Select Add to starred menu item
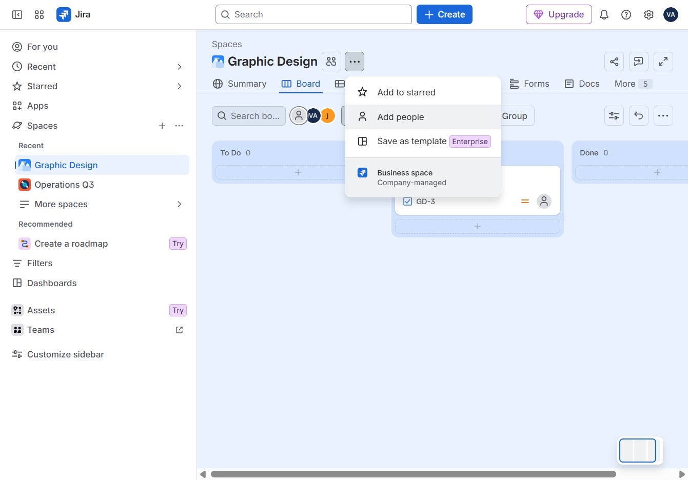This screenshot has height=480, width=688. click(x=423, y=92)
